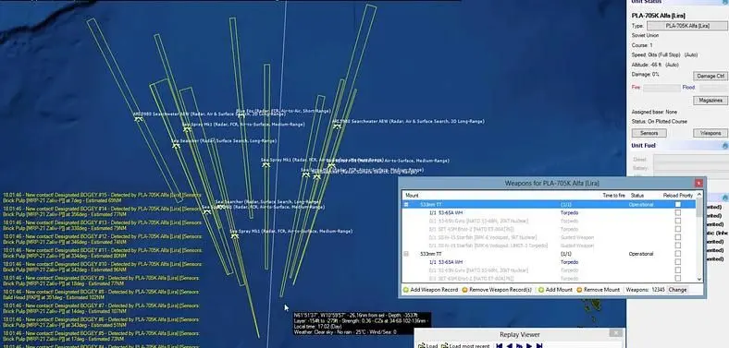This screenshot has width=729, height=348.
Task: Click the BOGEY #15 new contact message
Action: 104,198
